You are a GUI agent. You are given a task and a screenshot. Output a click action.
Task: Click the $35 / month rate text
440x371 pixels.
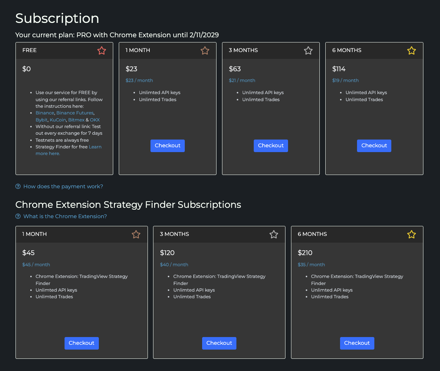(311, 265)
